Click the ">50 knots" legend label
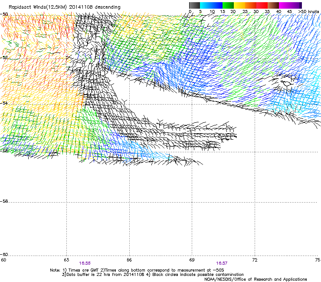 [x=308, y=12]
